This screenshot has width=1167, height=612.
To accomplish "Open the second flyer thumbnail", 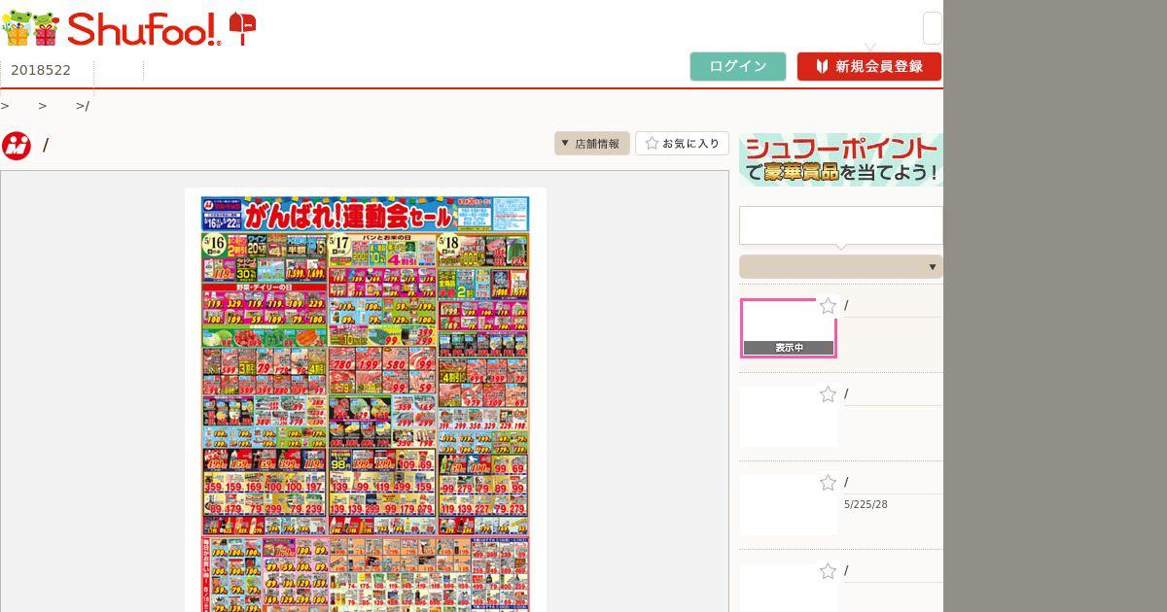I will (789, 417).
